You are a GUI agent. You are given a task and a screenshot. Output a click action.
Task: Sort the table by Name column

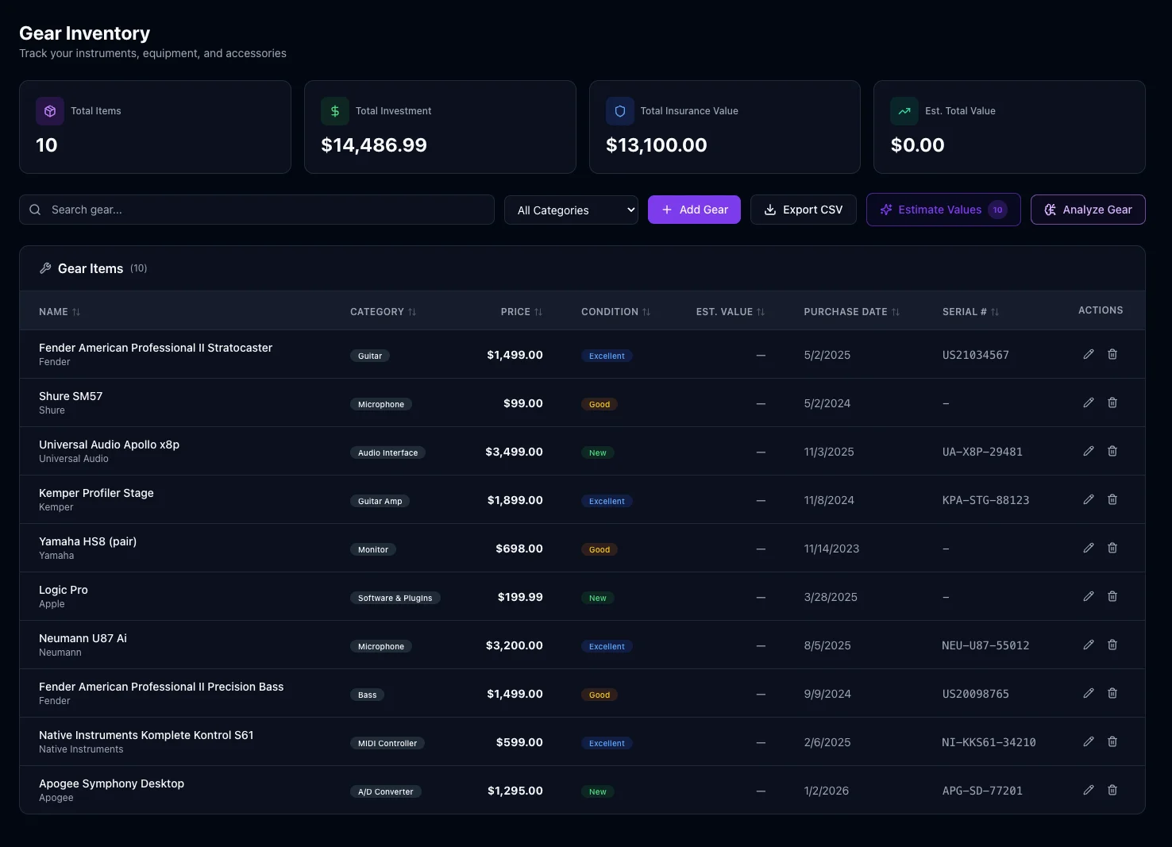tap(60, 312)
